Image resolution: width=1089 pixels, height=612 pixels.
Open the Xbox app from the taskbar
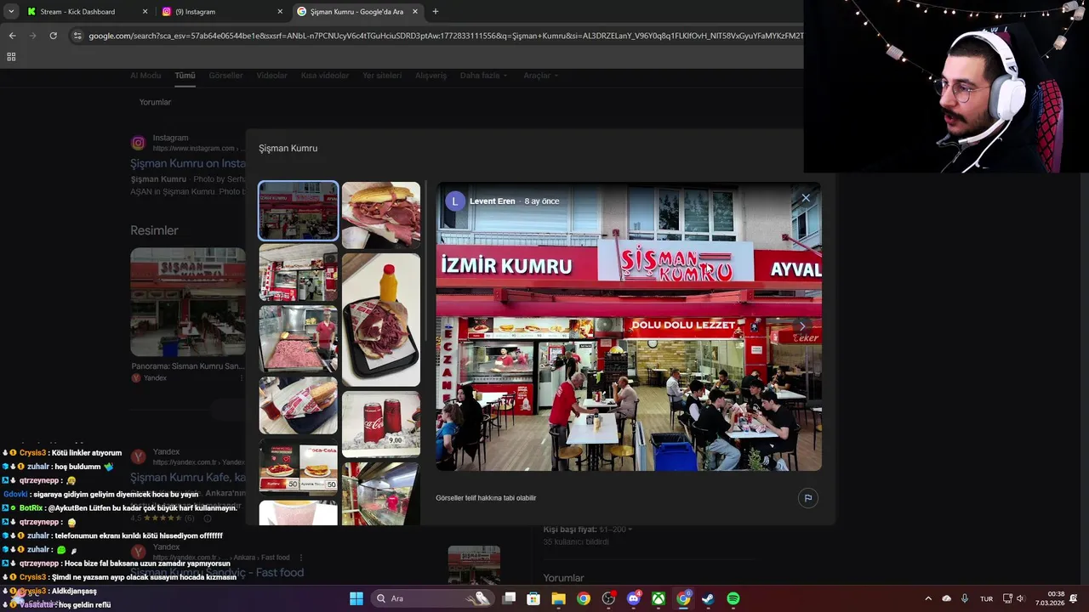659,598
